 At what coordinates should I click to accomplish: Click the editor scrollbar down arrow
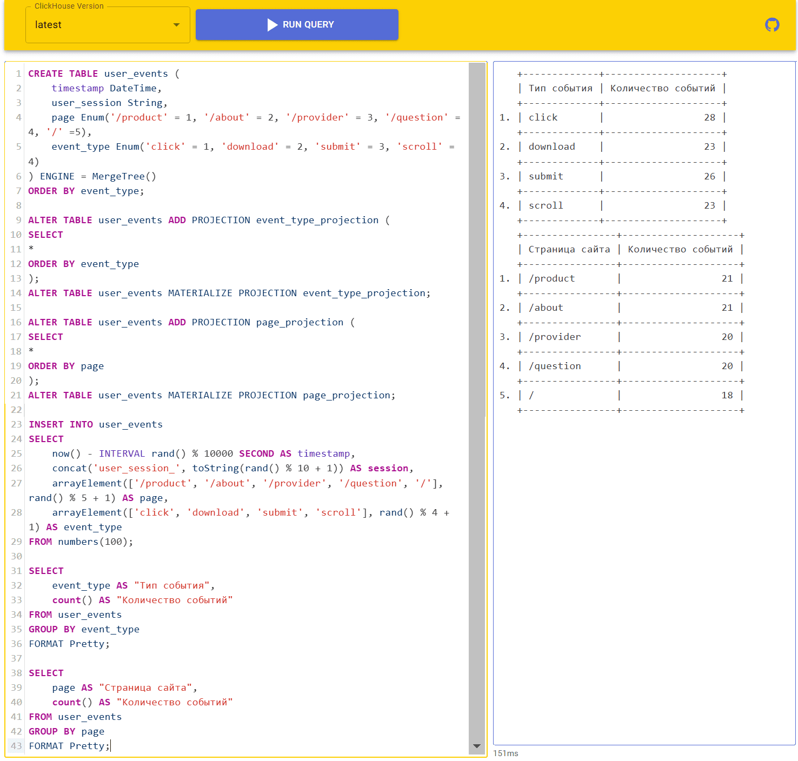click(476, 746)
